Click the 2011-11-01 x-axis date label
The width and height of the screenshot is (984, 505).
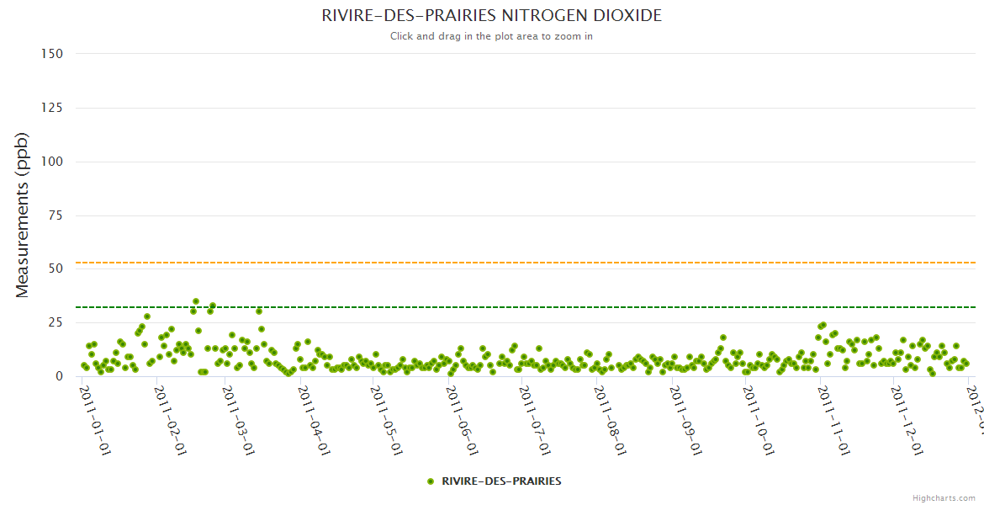click(x=833, y=408)
